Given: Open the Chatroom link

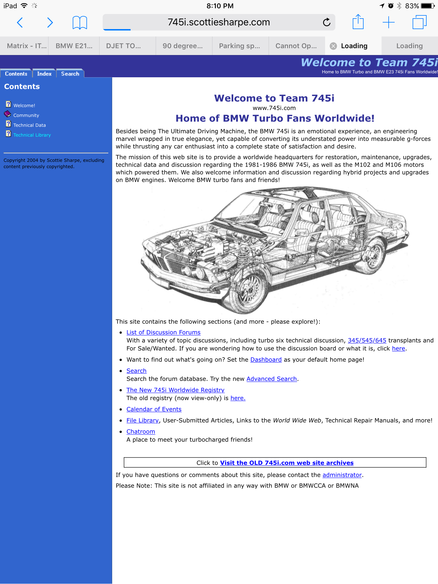Looking at the screenshot, I should coord(141,431).
